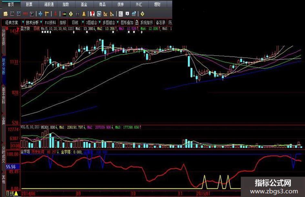The height and width of the screenshot is (197, 305).
Task: Select 基本资料 in left sidebar
Action: (4, 95)
